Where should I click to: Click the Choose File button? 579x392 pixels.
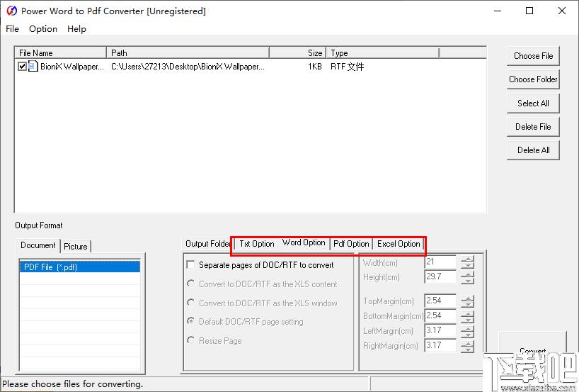pyautogui.click(x=533, y=56)
